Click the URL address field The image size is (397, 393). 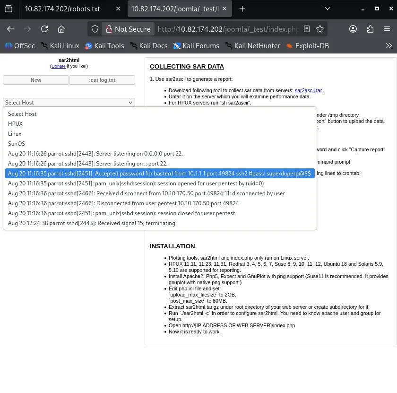click(x=227, y=29)
